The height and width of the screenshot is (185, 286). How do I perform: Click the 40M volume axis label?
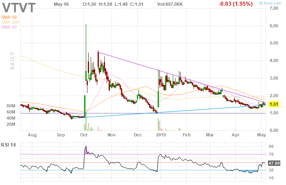(x=11, y=118)
